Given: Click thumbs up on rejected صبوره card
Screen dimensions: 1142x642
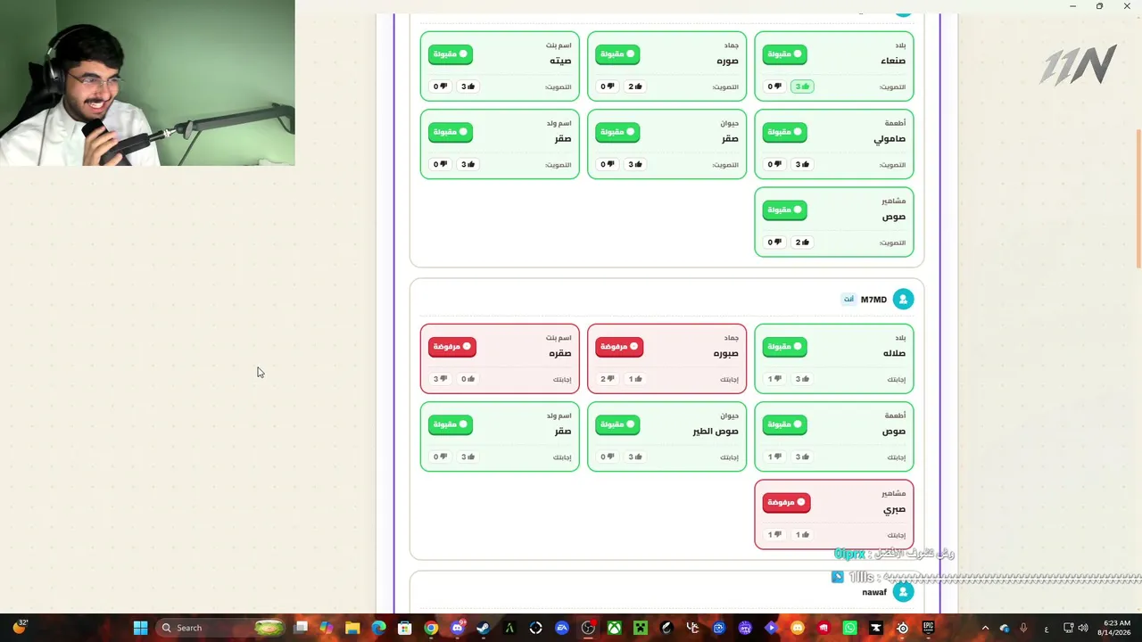Looking at the screenshot, I should pos(635,379).
